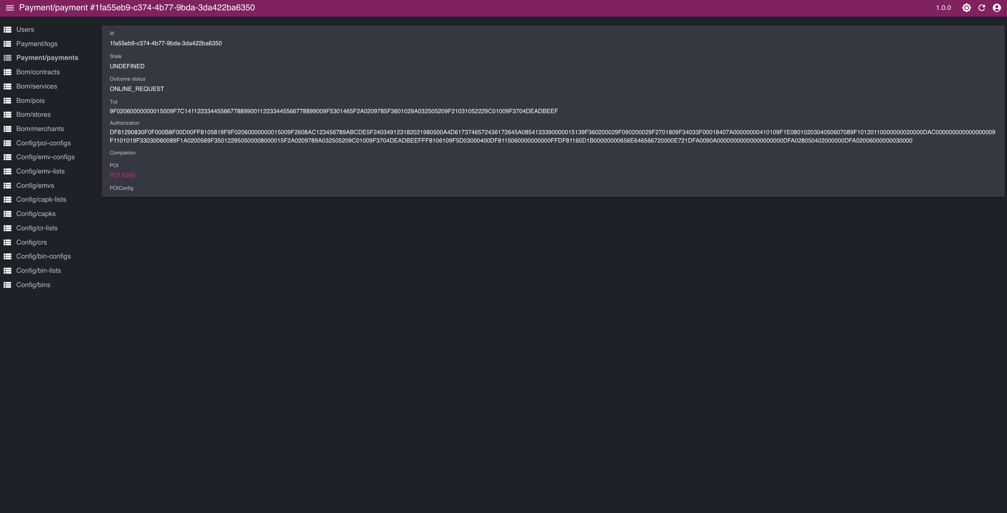1007x513 pixels.
Task: Click the list icon beside Config/cr-lists
Action: (7, 228)
